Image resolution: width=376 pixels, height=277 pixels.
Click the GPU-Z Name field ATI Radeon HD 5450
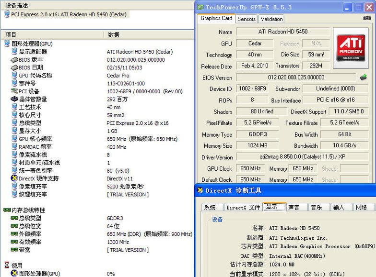click(x=283, y=32)
